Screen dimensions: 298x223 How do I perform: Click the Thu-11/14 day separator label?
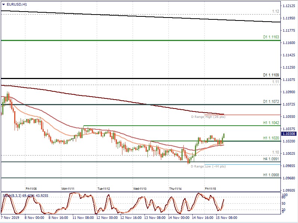click(175, 189)
